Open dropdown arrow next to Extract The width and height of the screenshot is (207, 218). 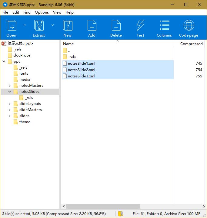(x=52, y=25)
